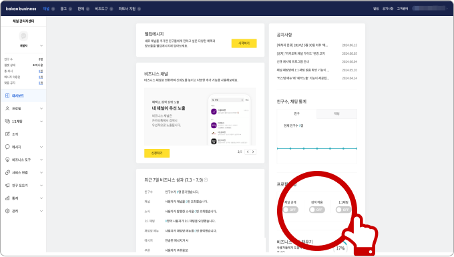The height and width of the screenshot is (257, 454).
Task: Click the 내 채널이 우선 노출 banner
Action: [x=200, y=116]
